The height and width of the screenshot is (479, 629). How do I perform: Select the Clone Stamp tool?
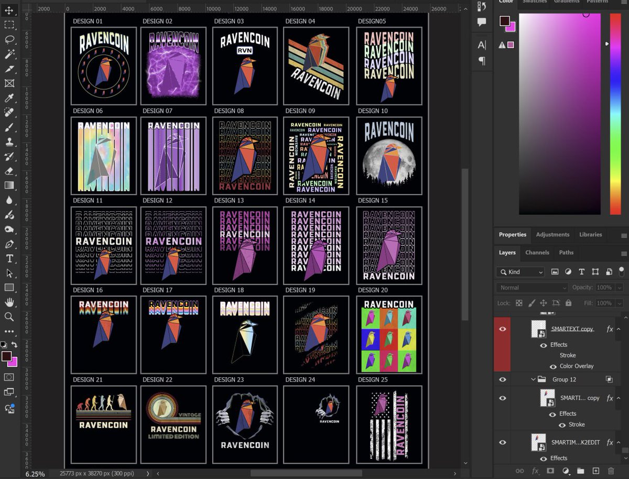pos(9,141)
